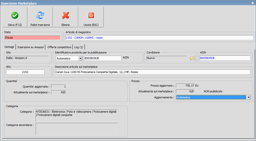The image size is (256, 141).
Task: Expand the Automatico product identifier dropdown arrow
Action: pos(80,58)
